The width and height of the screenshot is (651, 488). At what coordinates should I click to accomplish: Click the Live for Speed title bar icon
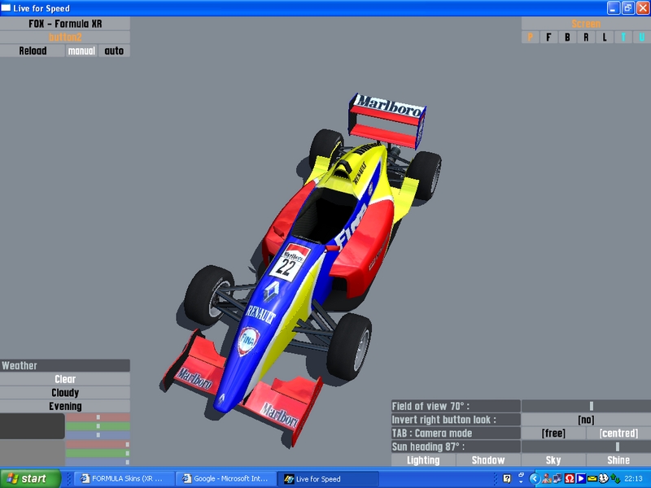pyautogui.click(x=6, y=8)
